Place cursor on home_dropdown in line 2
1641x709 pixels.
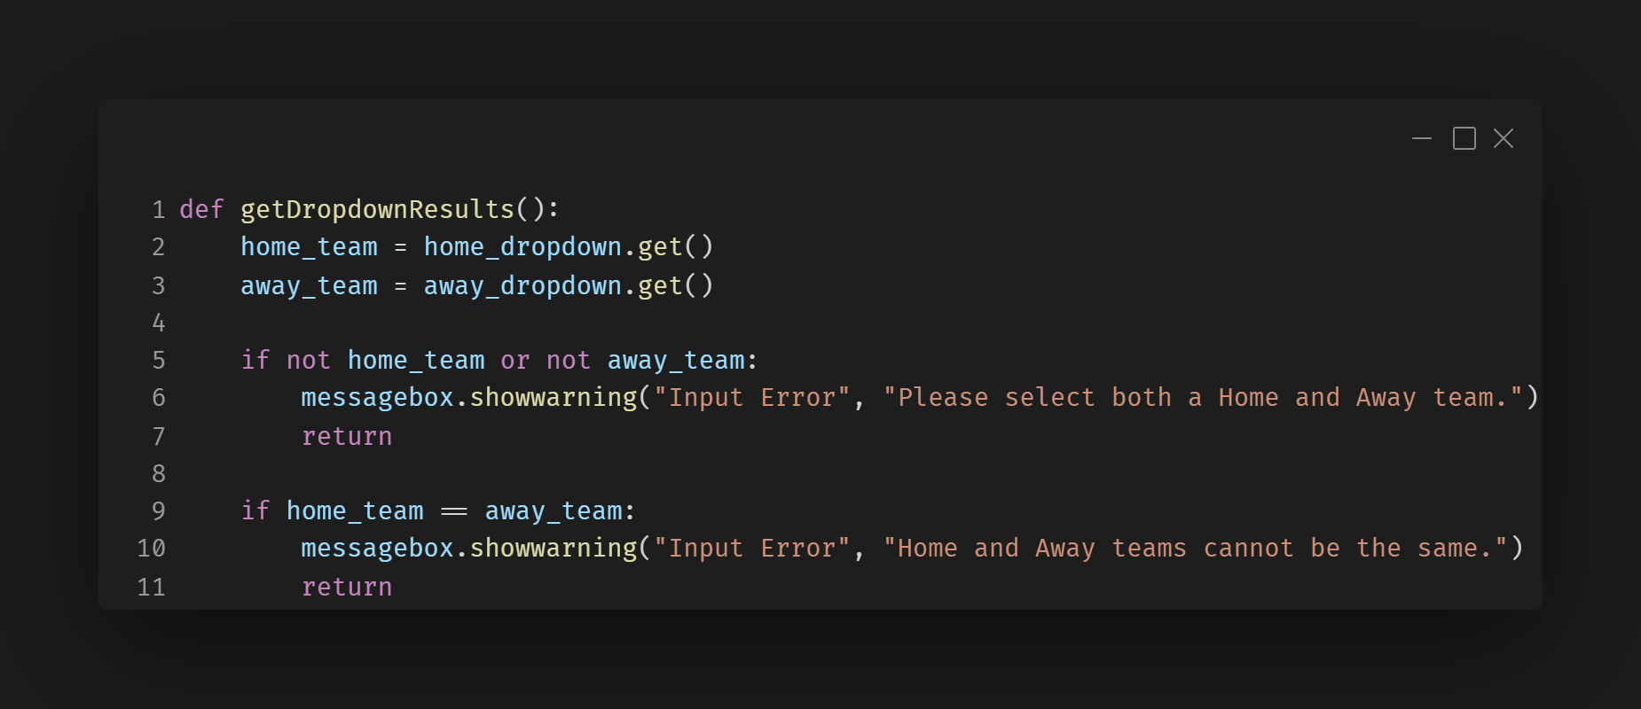point(522,247)
